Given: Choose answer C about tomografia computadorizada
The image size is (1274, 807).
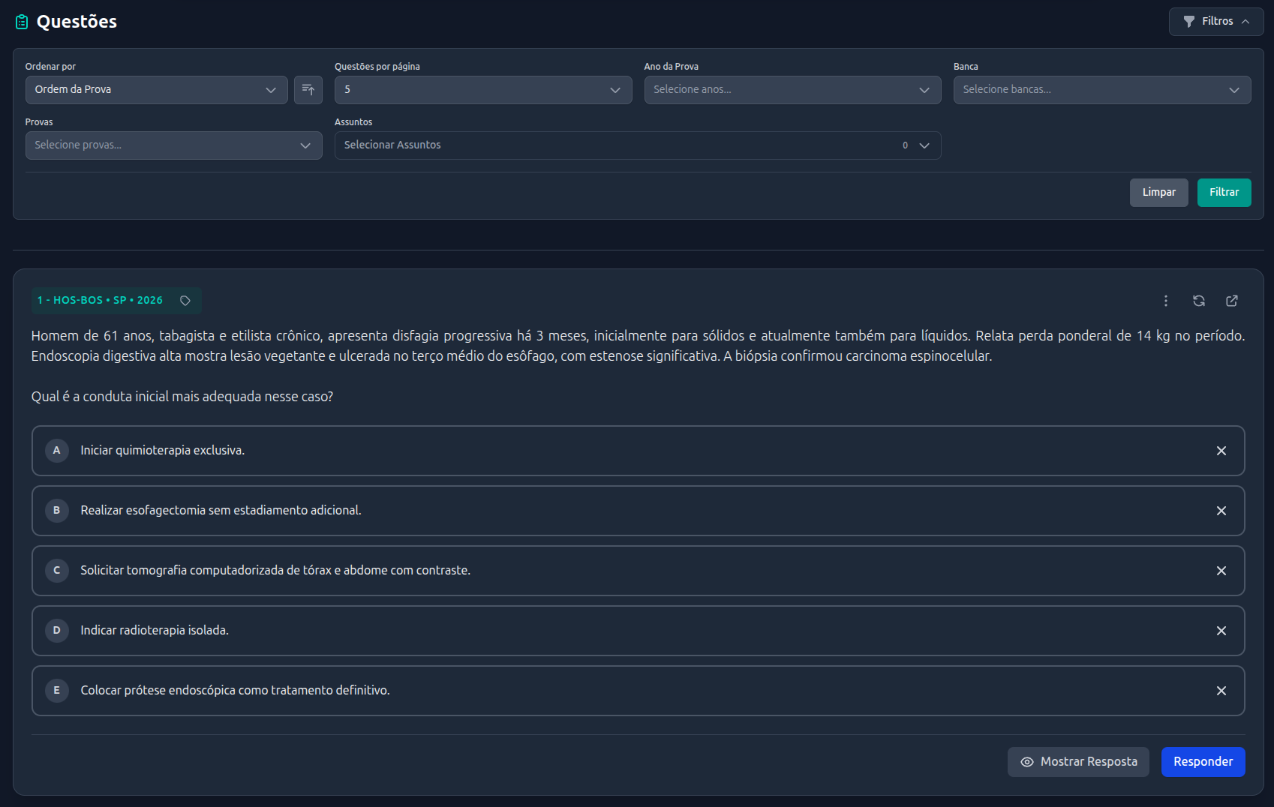Looking at the screenshot, I should coord(275,571).
